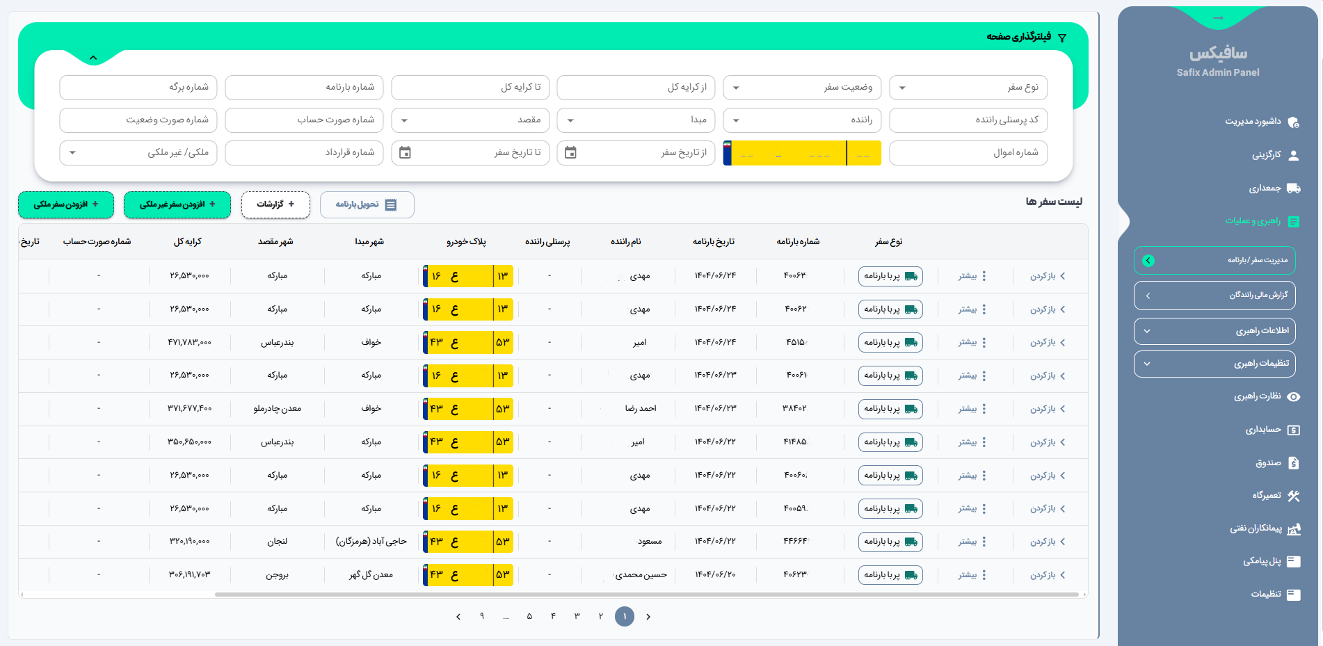1323x646 pixels.
Task: Open the calendar icon in از تاریخ سفر
Action: click(570, 153)
